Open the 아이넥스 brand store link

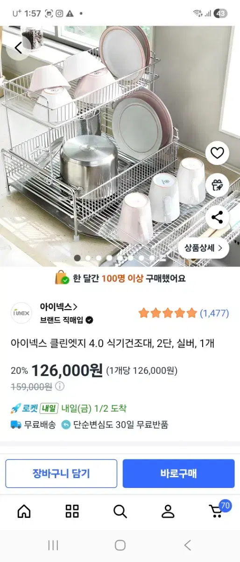[x=58, y=307]
